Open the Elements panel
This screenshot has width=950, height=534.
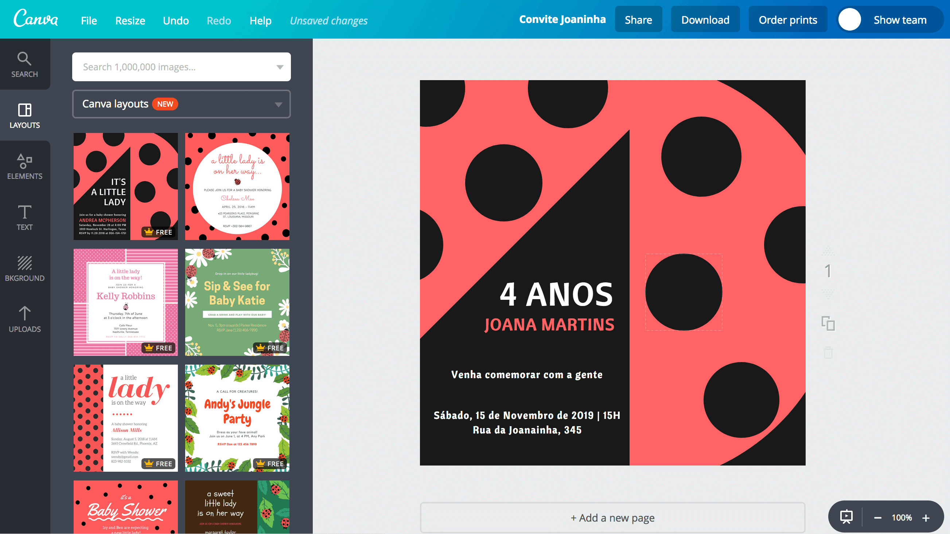(25, 166)
